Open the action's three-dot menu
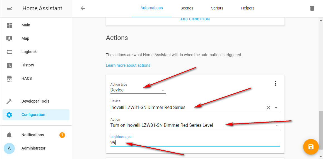This screenshot has width=323, height=159. point(275,83)
